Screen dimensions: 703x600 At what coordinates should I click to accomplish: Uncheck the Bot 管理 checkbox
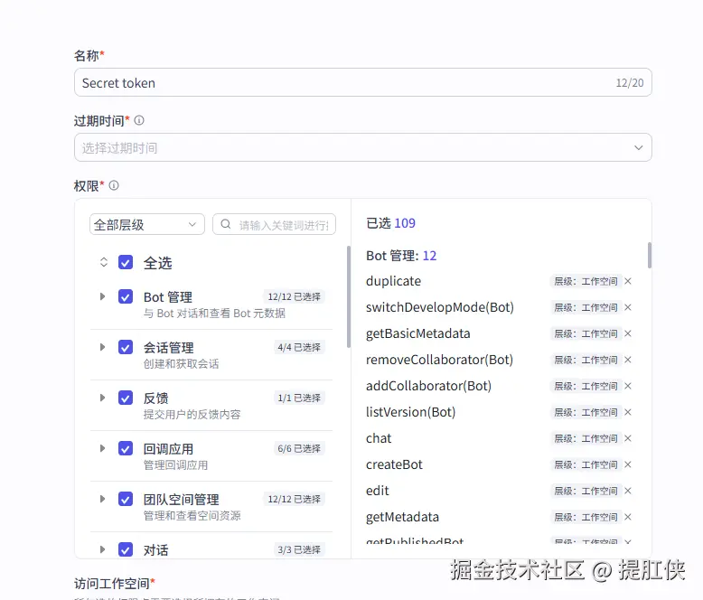click(126, 296)
